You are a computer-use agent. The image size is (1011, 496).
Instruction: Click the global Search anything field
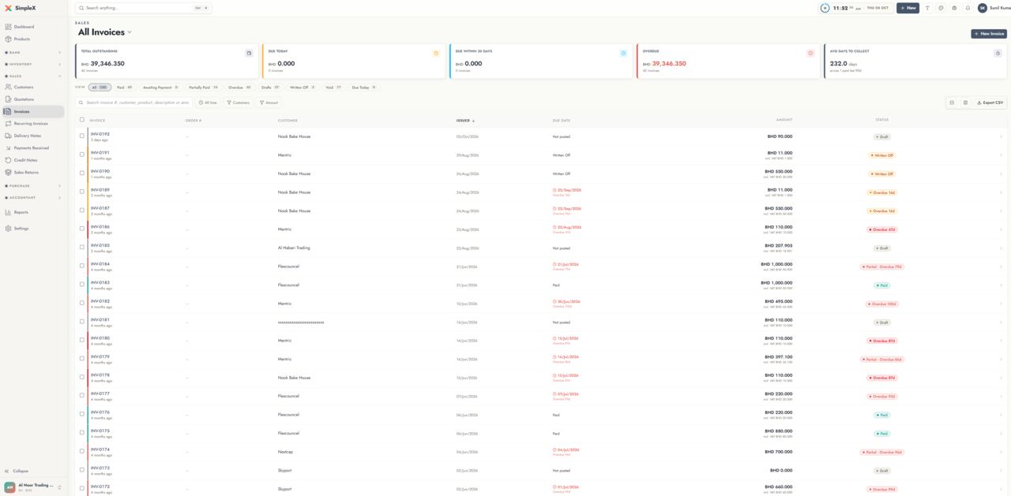pyautogui.click(x=143, y=8)
